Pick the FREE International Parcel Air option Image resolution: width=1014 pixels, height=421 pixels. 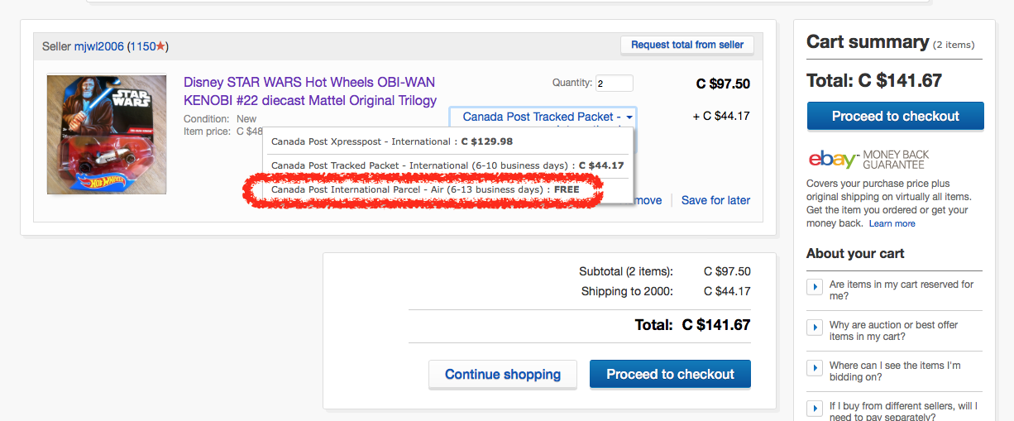click(425, 189)
